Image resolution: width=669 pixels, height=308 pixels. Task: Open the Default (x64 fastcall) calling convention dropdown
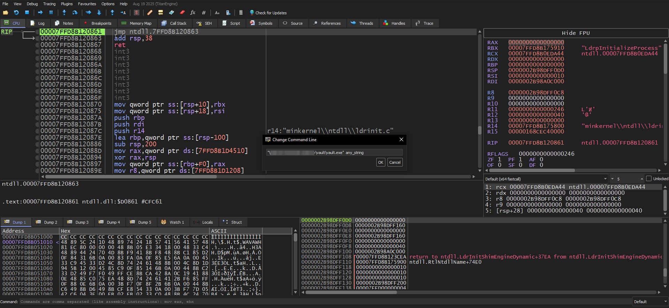(546, 179)
